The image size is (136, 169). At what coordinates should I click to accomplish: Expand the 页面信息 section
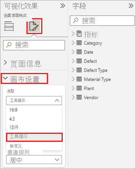pyautogui.click(x=5, y=62)
